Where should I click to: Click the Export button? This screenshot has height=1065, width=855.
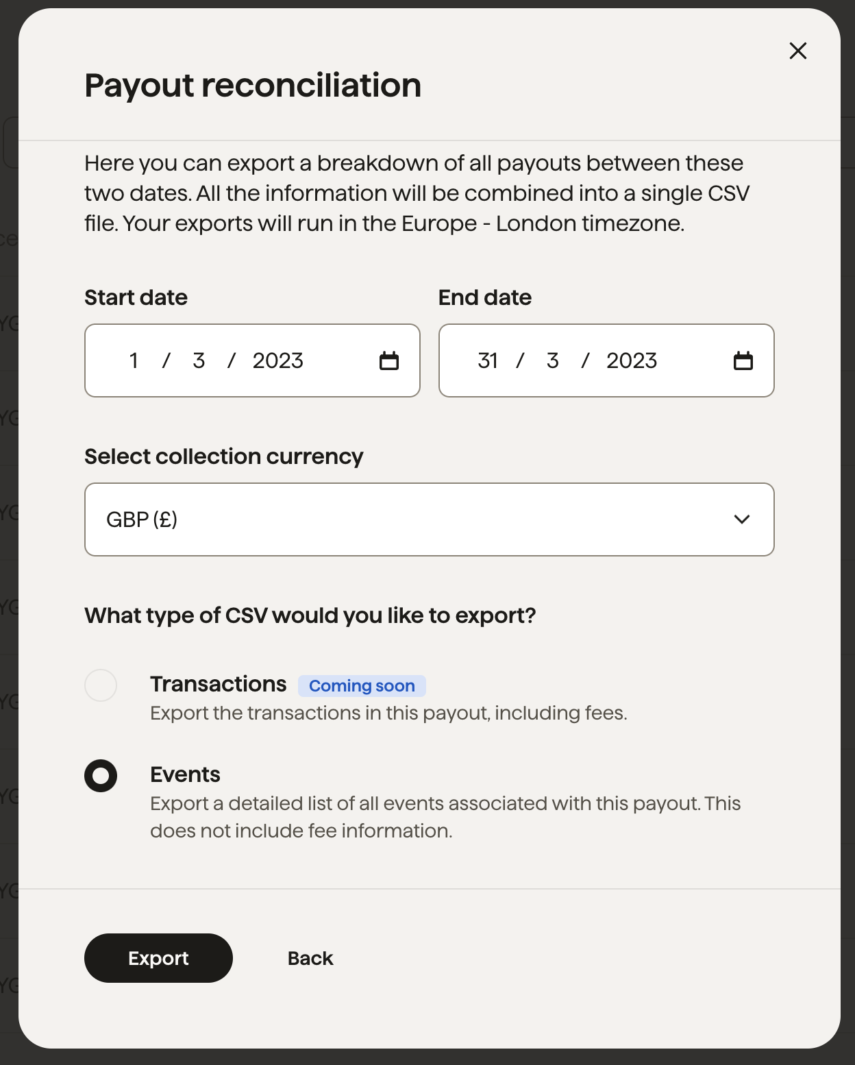point(158,957)
